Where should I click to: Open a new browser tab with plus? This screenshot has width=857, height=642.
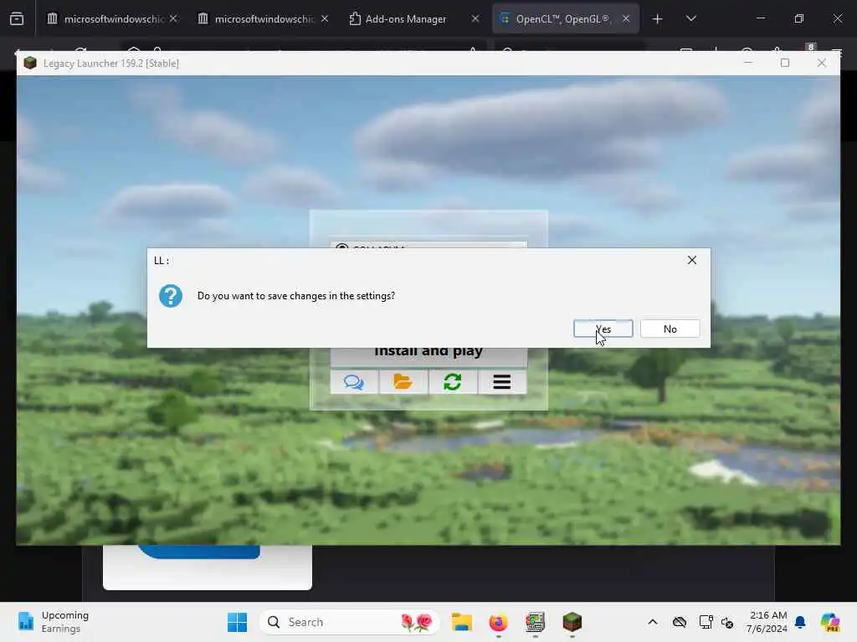(x=658, y=19)
